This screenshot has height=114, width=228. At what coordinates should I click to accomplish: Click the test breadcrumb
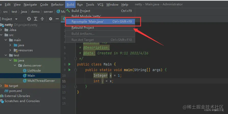(x=15, y=12)
